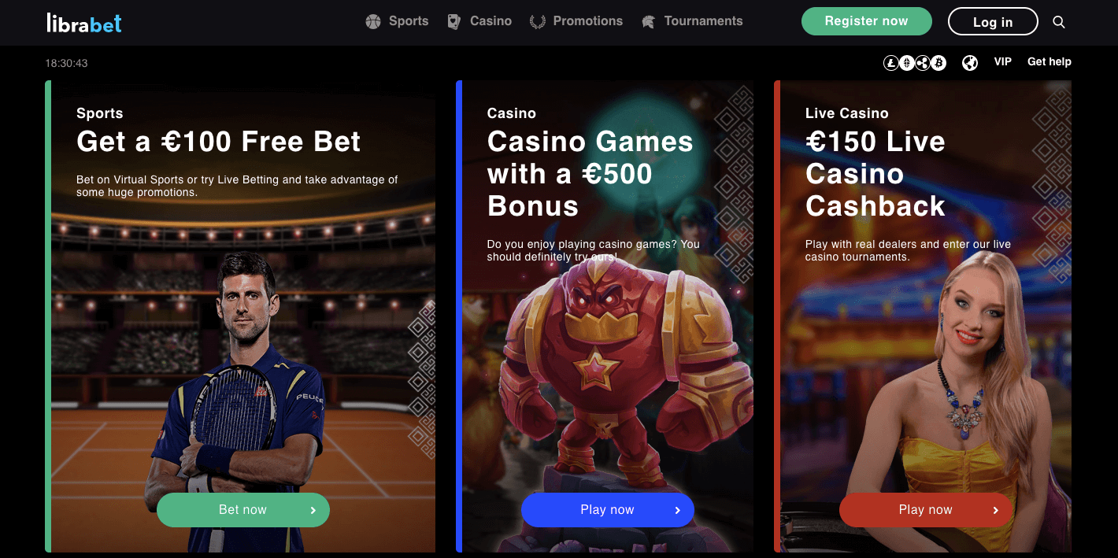This screenshot has width=1118, height=558.
Task: Click the Librabet logo
Action: [x=84, y=22]
